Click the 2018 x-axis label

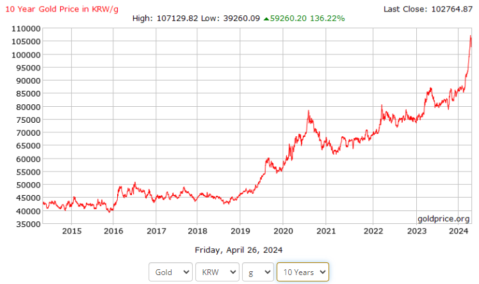coord(197,231)
